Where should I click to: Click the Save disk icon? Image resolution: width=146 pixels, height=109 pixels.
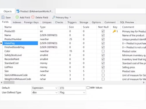click(3, 17)
